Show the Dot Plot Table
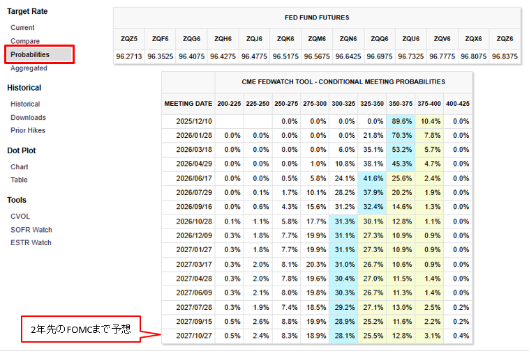 [x=19, y=180]
